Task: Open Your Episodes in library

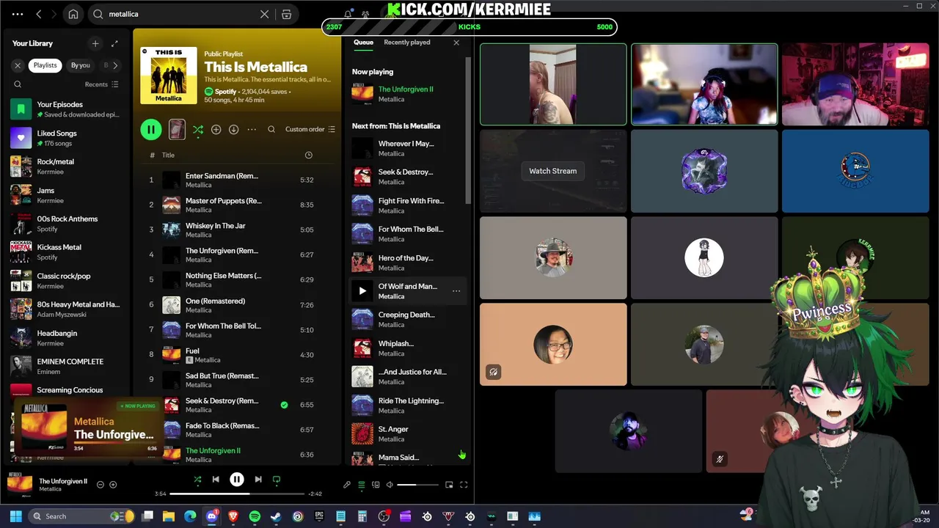Action: [x=66, y=109]
